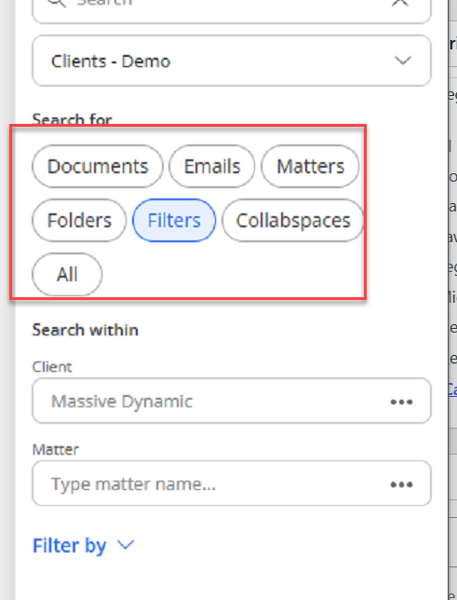This screenshot has height=600, width=457.
Task: Click the Search for section label
Action: [73, 119]
